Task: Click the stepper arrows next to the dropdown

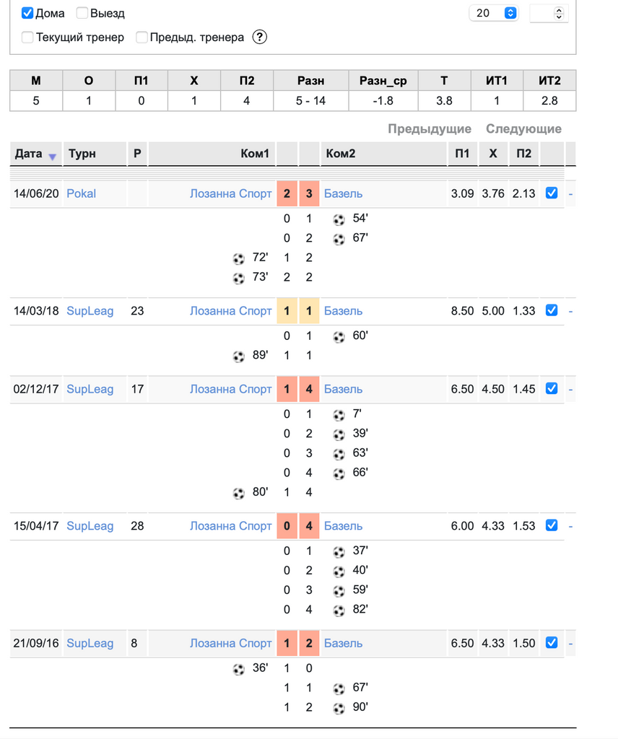Action: pos(559,13)
